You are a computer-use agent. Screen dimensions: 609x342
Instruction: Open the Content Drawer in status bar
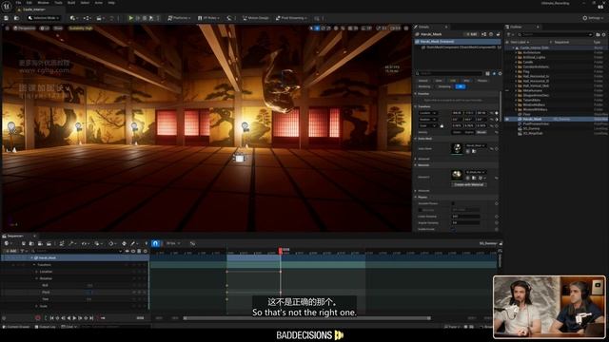pyautogui.click(x=17, y=327)
